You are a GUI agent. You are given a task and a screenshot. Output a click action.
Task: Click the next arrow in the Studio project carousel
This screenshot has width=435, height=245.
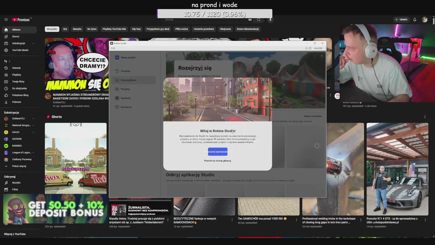pyautogui.click(x=316, y=146)
